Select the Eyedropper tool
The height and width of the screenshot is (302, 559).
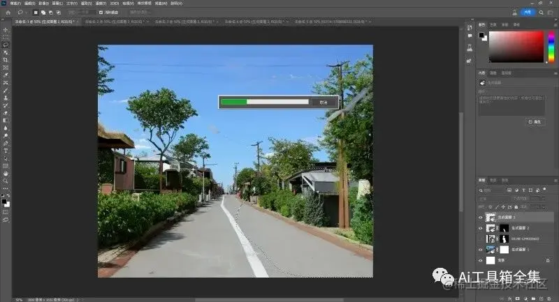tap(6, 75)
